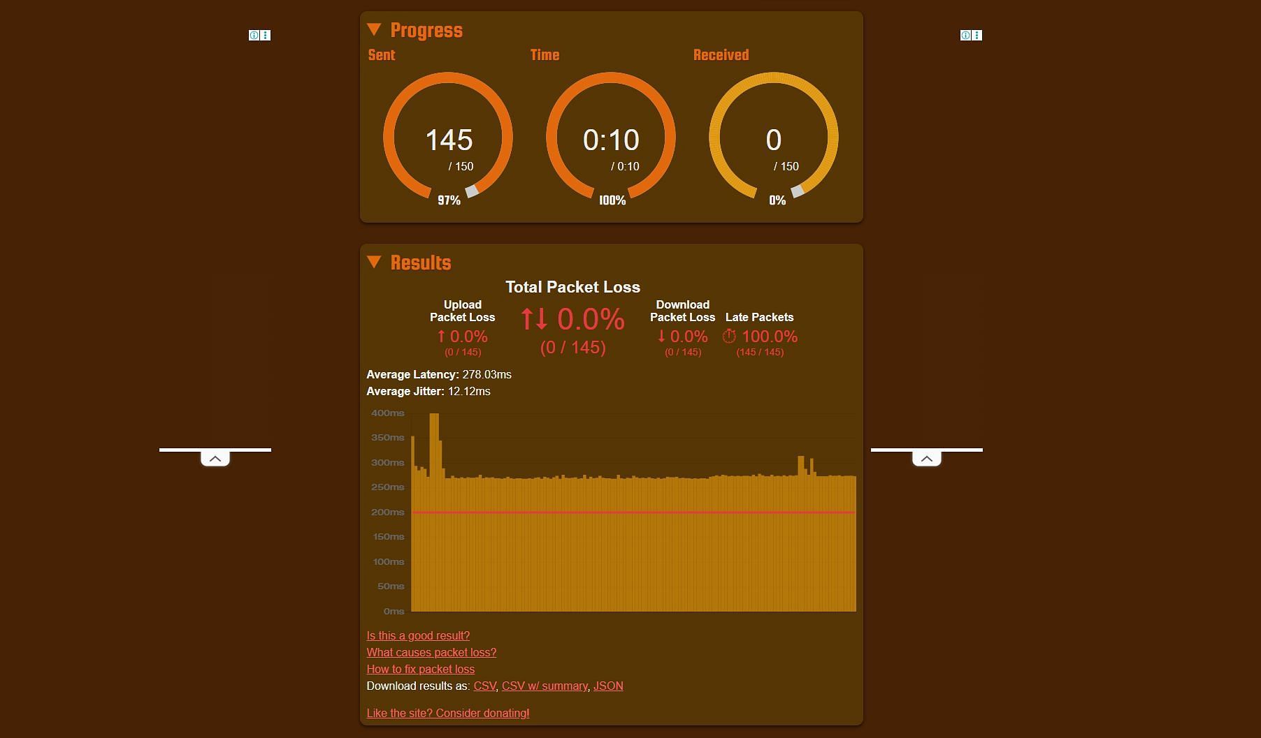Open 'Is this a good result?' link
1261x738 pixels.
coord(418,635)
